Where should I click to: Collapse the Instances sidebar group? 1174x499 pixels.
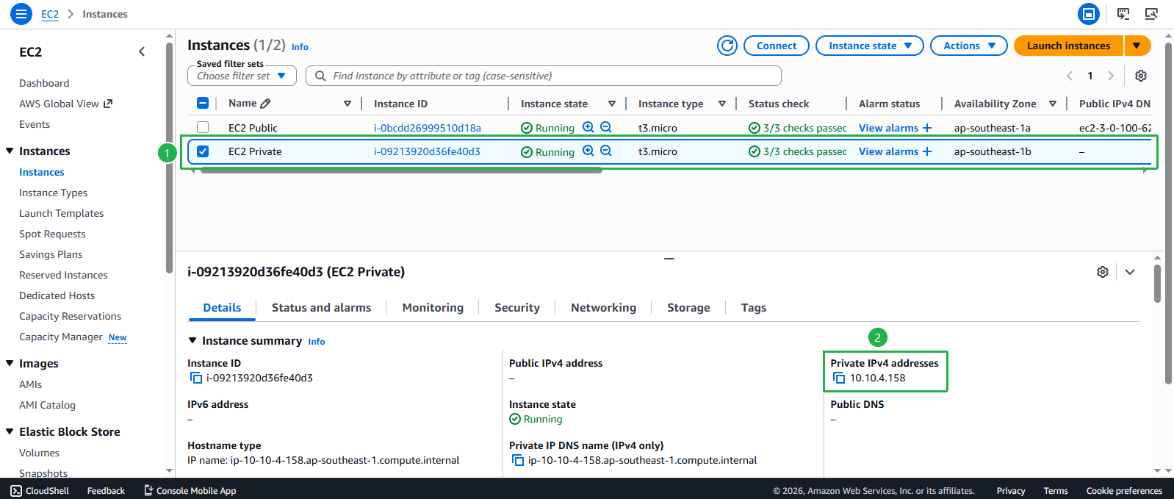[x=10, y=151]
